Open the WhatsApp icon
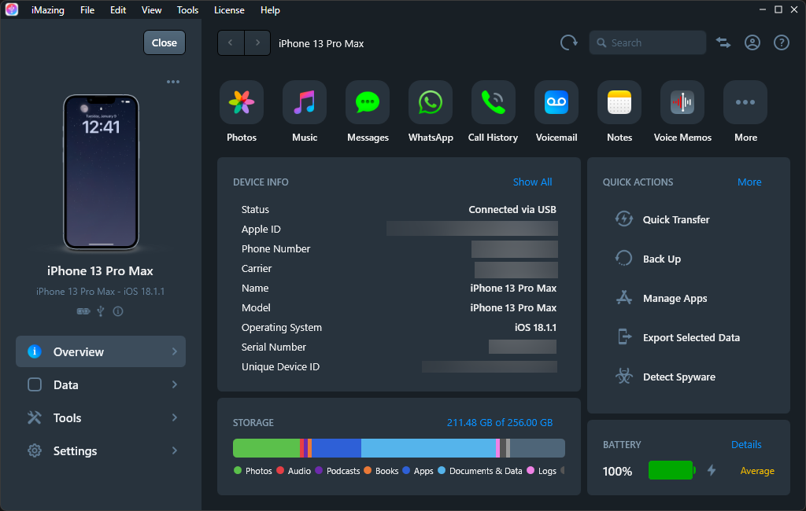Viewport: 806px width, 511px height. (x=431, y=102)
